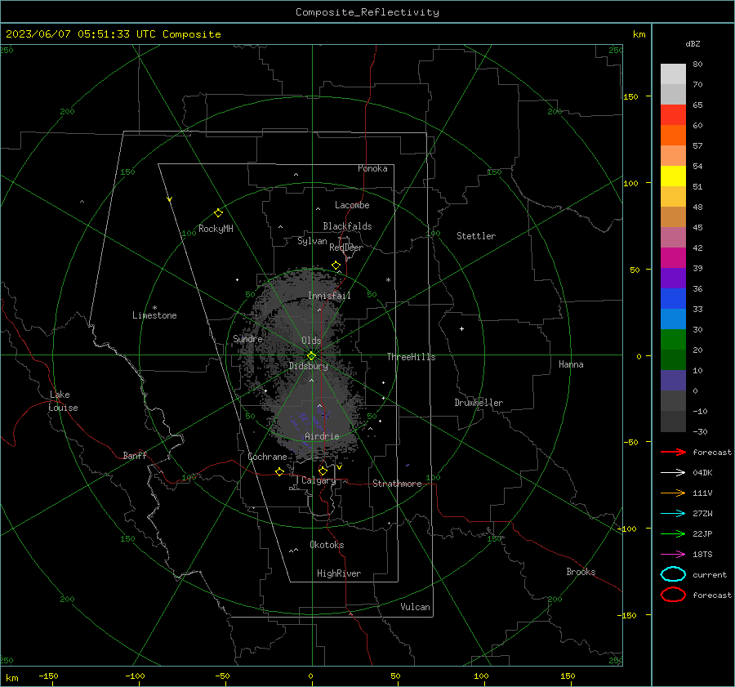Select the yellow diamond marker below Cochrane
The height and width of the screenshot is (687, 735).
click(x=279, y=472)
